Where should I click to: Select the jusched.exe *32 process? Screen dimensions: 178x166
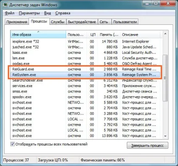[x=86, y=47]
